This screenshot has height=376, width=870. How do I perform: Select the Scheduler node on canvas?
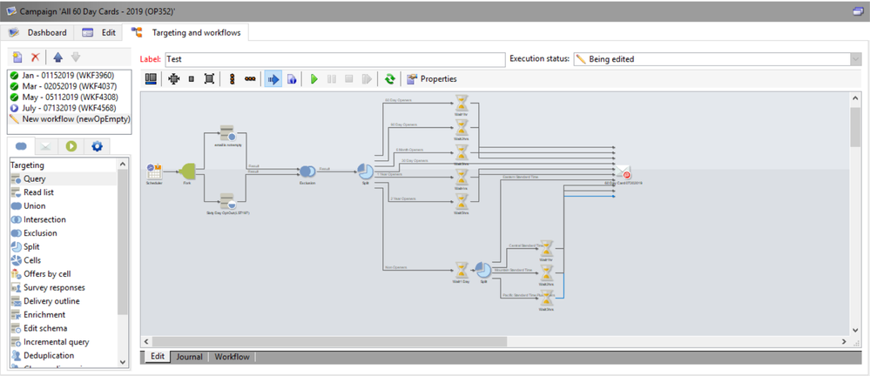pyautogui.click(x=155, y=171)
